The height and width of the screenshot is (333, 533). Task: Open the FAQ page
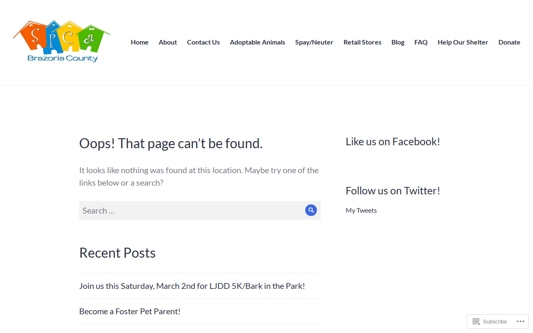pos(421,42)
